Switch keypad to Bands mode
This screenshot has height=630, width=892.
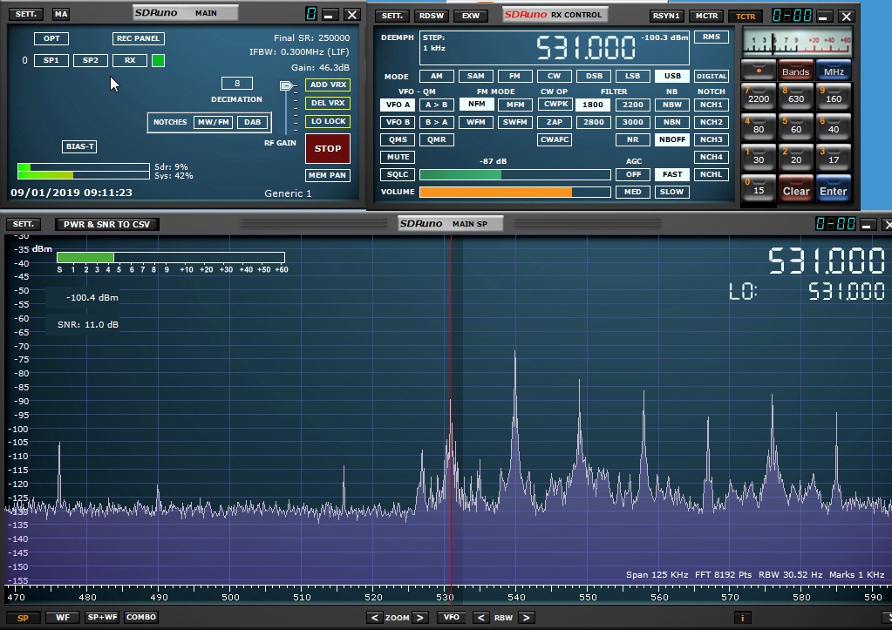click(796, 70)
